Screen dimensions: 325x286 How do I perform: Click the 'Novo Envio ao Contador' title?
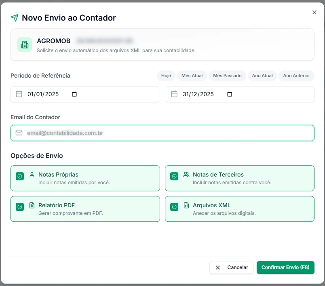(x=69, y=18)
